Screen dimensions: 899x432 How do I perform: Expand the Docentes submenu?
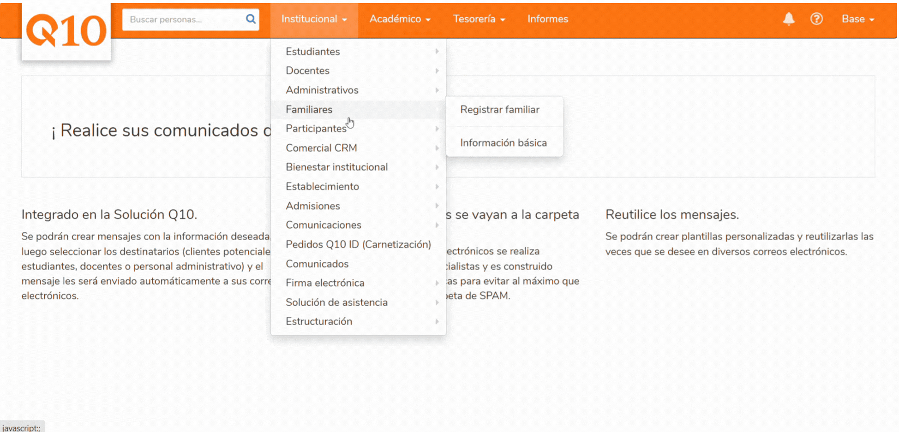[359, 71]
